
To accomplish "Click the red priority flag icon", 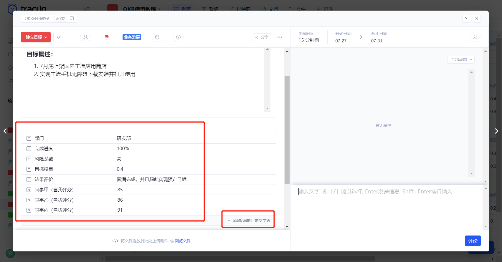I will coord(107,37).
